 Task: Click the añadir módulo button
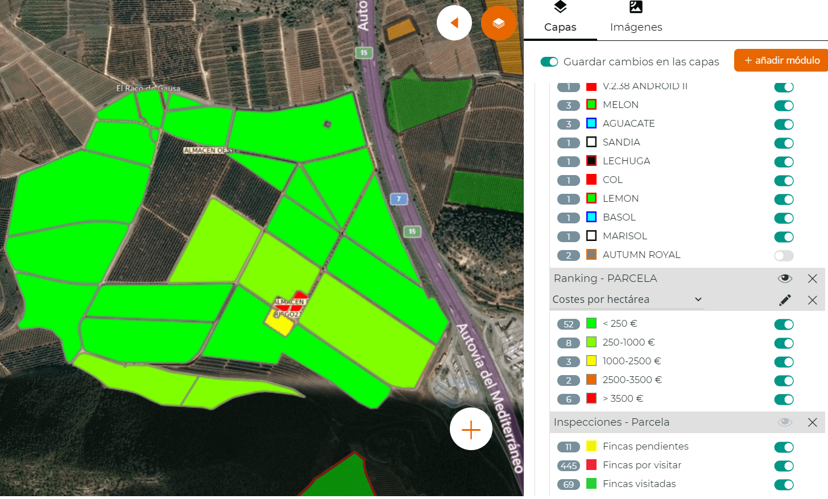[x=781, y=60]
